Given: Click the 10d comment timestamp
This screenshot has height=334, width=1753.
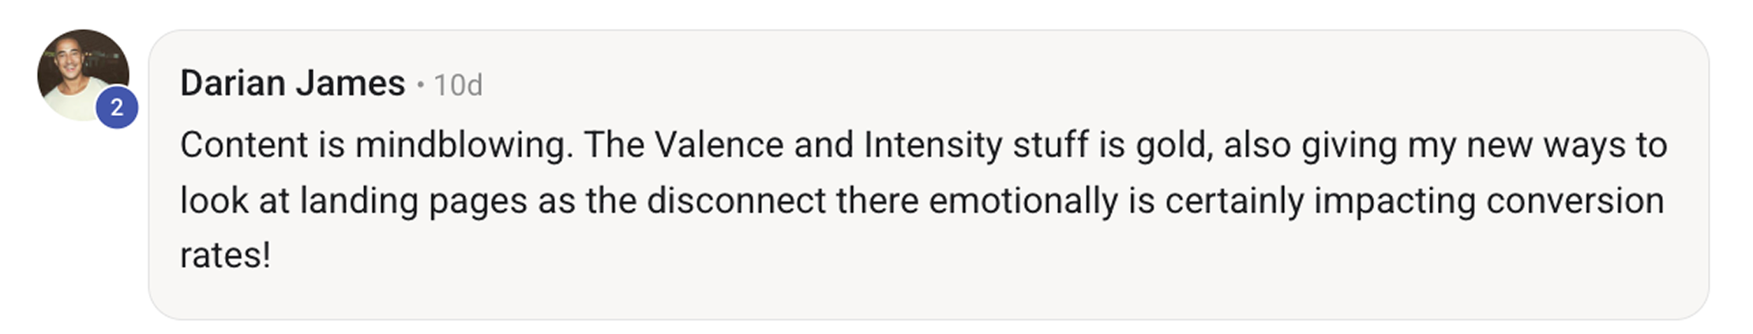Looking at the screenshot, I should click(x=458, y=85).
